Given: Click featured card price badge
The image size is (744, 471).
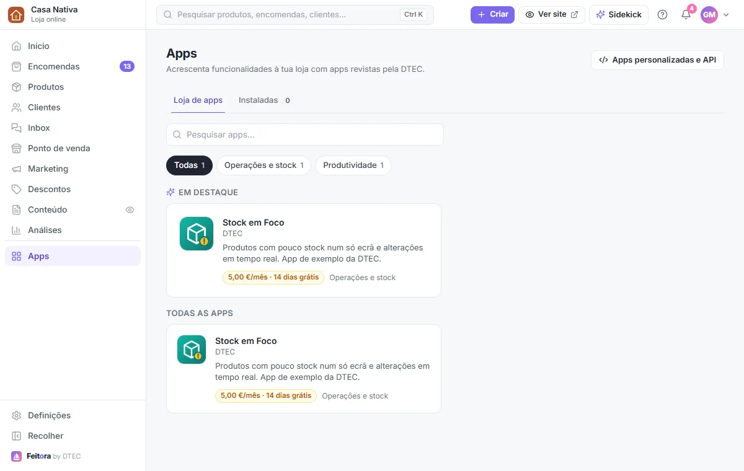Looking at the screenshot, I should click(273, 277).
